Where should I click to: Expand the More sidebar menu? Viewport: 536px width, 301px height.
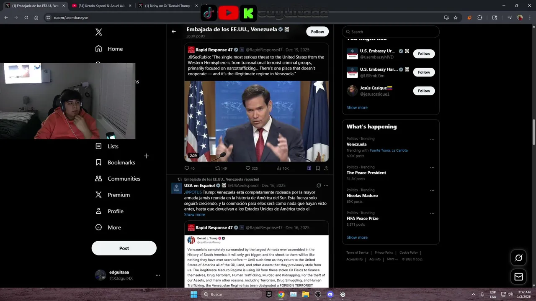tap(108, 227)
